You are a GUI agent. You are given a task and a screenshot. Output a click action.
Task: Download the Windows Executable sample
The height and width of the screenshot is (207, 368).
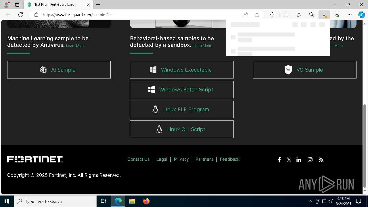(x=182, y=70)
